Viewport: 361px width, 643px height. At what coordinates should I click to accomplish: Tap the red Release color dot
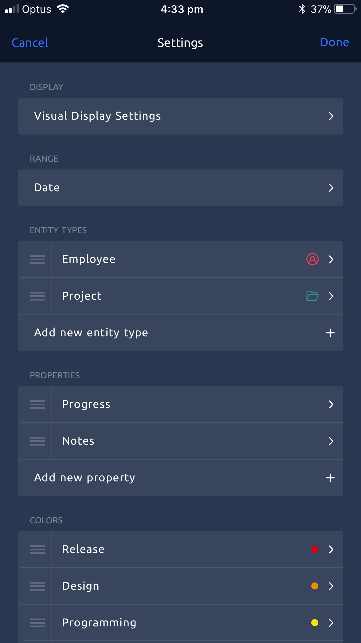tap(314, 549)
